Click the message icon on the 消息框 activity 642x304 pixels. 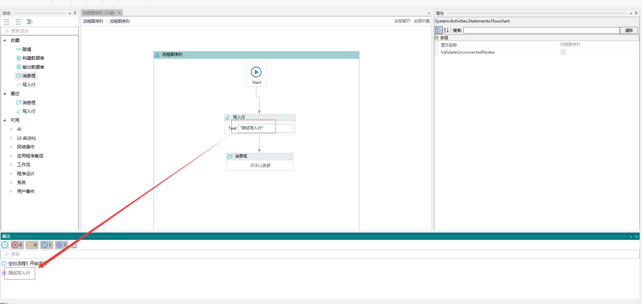[x=230, y=156]
